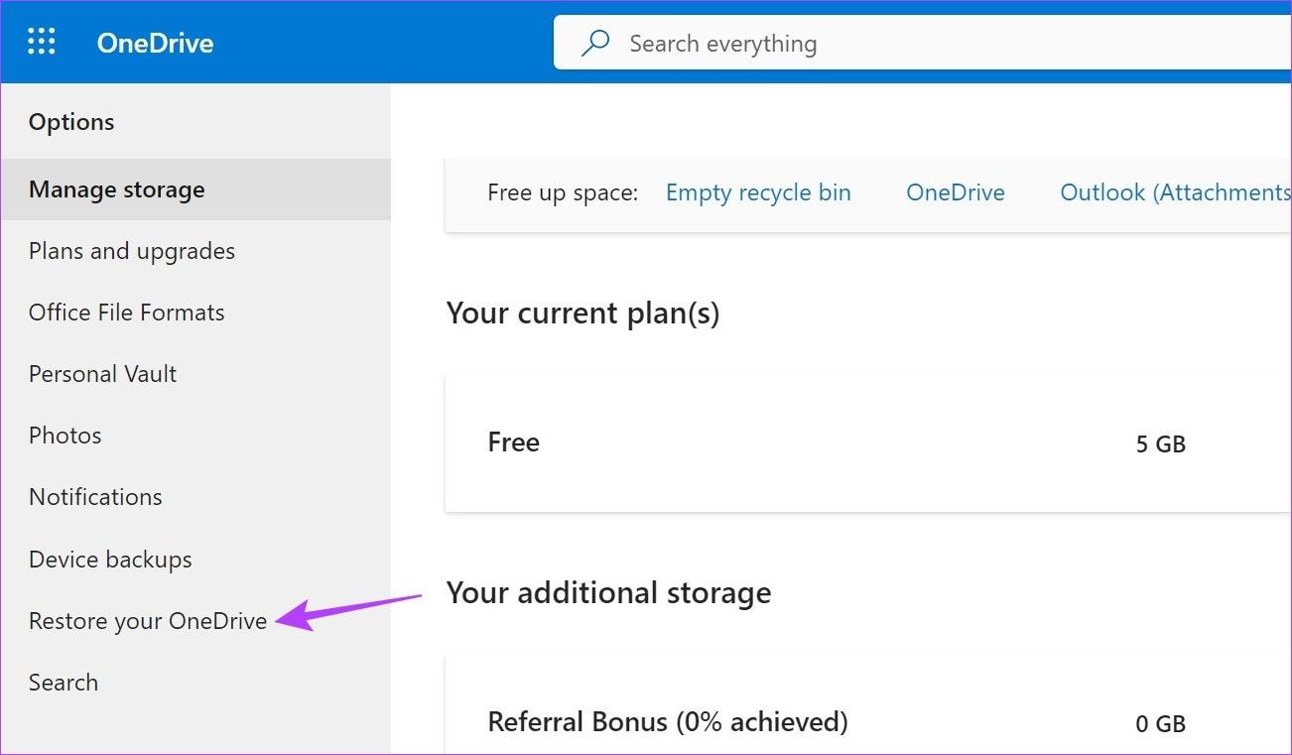Open the Photos settings section
1292x755 pixels.
point(65,435)
